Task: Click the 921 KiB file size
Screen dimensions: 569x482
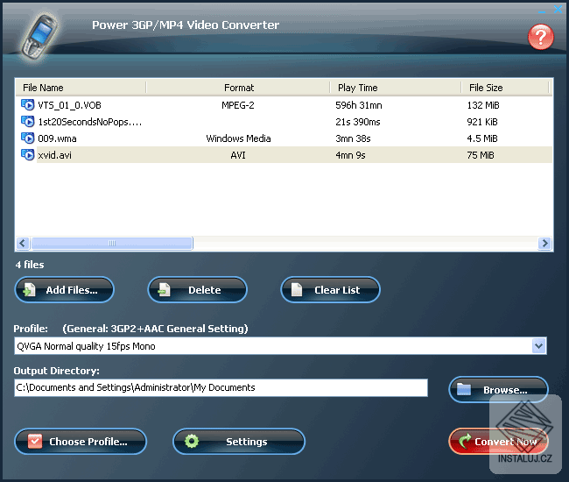Action: (482, 122)
